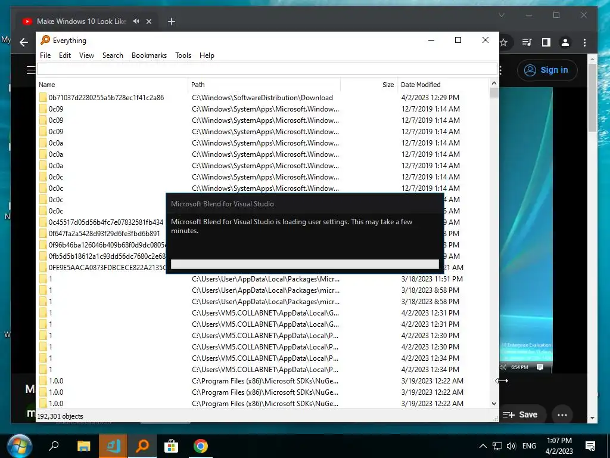Open the Search menu in Everything

point(113,55)
